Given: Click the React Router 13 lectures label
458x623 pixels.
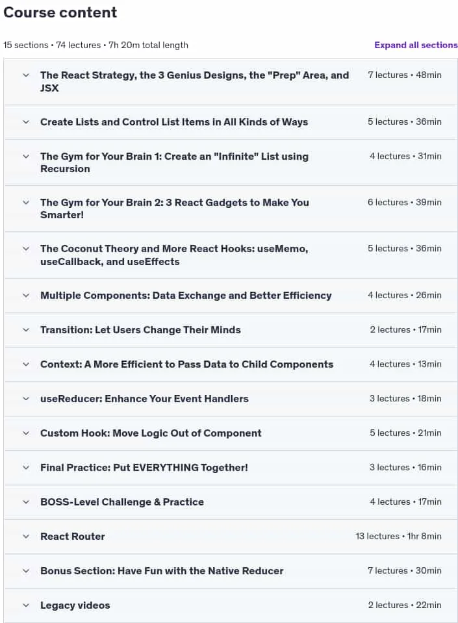Looking at the screenshot, I should coord(377,536).
